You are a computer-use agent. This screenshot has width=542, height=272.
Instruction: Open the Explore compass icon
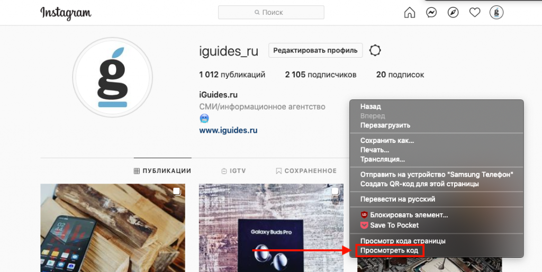[x=453, y=13]
